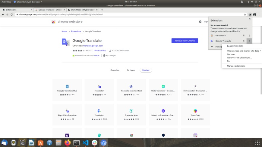Reload the page with the refresh icon
Image resolution: width=262 pixels, height=147 pixels.
point(12,14)
